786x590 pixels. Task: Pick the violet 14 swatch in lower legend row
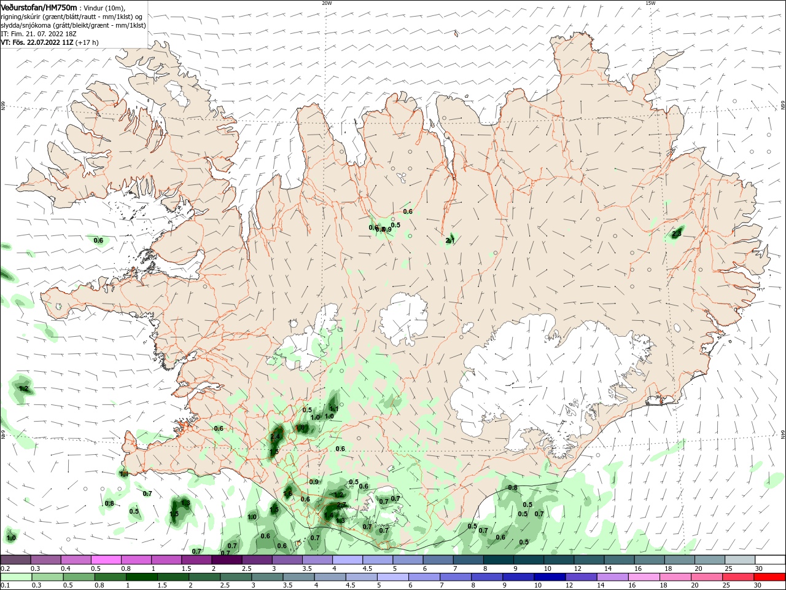pyautogui.click(x=613, y=577)
